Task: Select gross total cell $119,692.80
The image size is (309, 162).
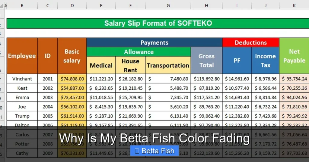Action: click(x=206, y=79)
